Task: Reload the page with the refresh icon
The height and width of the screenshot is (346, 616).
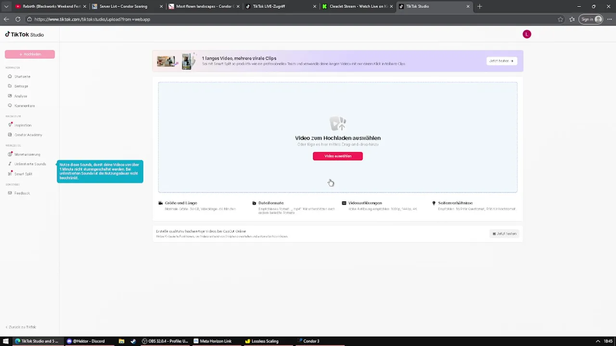Action: pos(18,19)
